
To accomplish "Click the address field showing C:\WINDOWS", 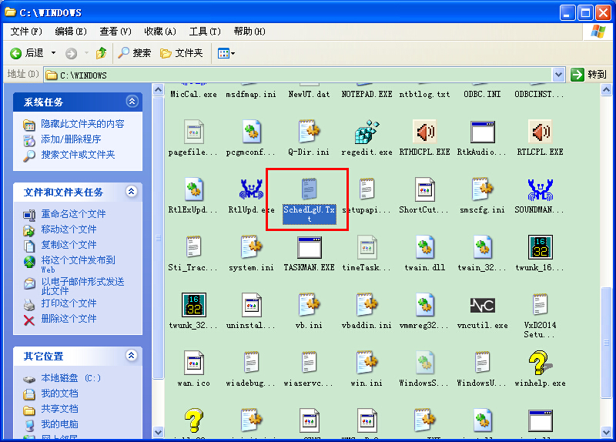I will 298,75.
